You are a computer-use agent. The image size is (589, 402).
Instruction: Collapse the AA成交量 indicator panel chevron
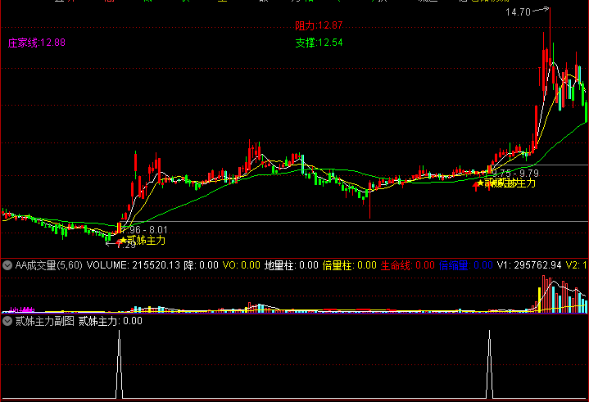pos(7,265)
